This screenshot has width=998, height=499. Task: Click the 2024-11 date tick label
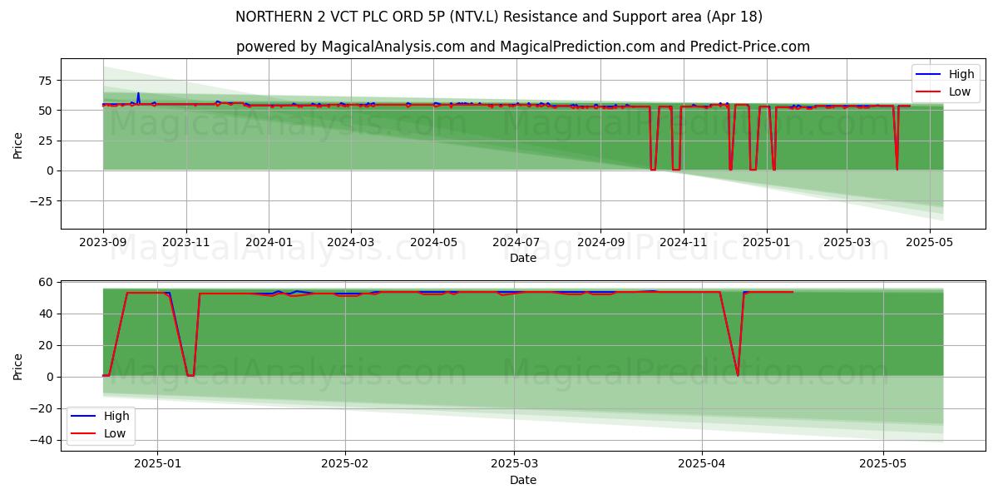(x=684, y=243)
